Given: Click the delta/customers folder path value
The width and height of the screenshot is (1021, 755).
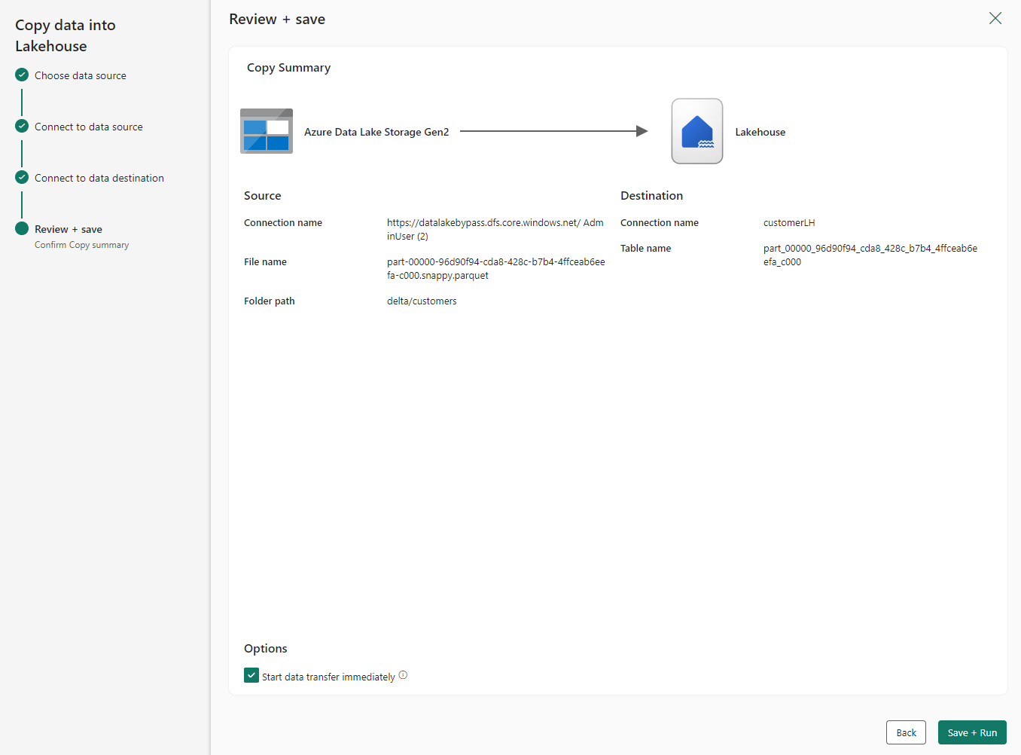Looking at the screenshot, I should 422,301.
